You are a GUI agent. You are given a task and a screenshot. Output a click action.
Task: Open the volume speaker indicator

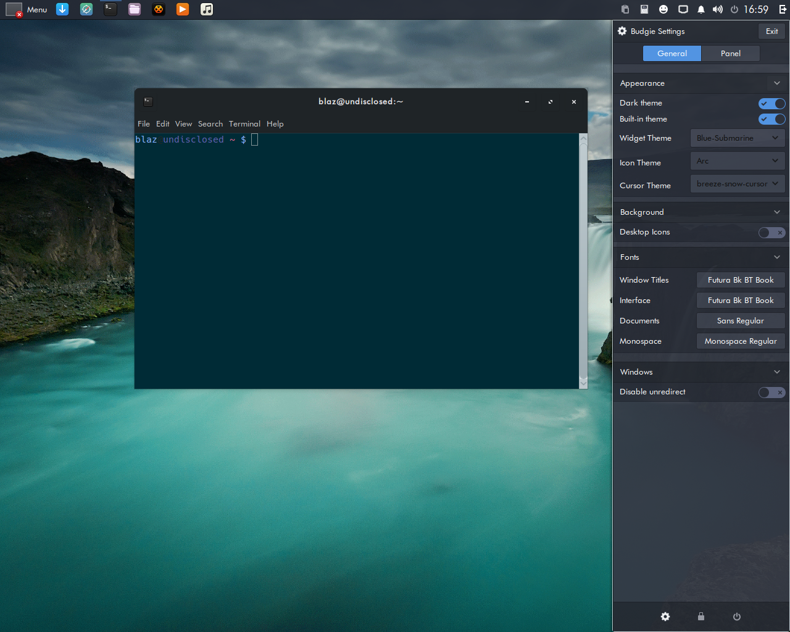(717, 9)
